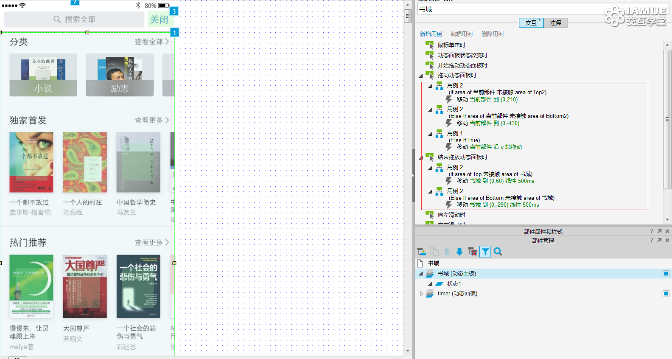Viewport: 672px width, 359px height.
Task: Click the delete icon with red X
Action: pos(472,252)
